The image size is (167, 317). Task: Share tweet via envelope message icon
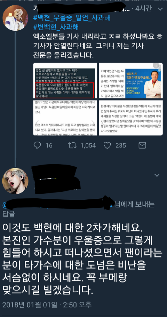(x=142, y=145)
